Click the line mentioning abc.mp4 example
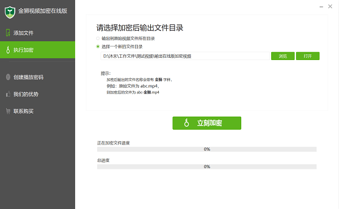This screenshot has width=339, height=209. coord(133,86)
